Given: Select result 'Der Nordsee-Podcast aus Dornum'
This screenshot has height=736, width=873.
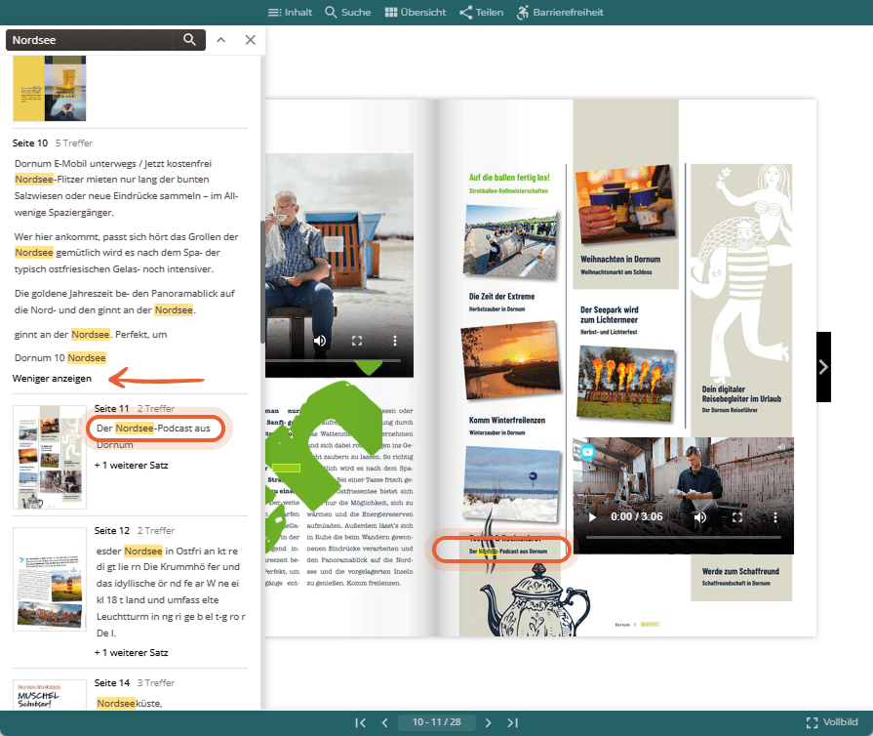Looking at the screenshot, I should [154, 435].
